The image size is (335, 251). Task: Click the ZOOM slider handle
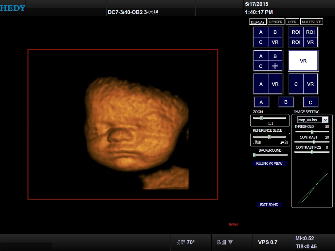pos(261,118)
